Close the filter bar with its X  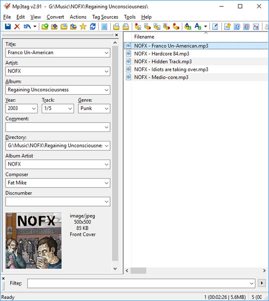tap(4, 278)
